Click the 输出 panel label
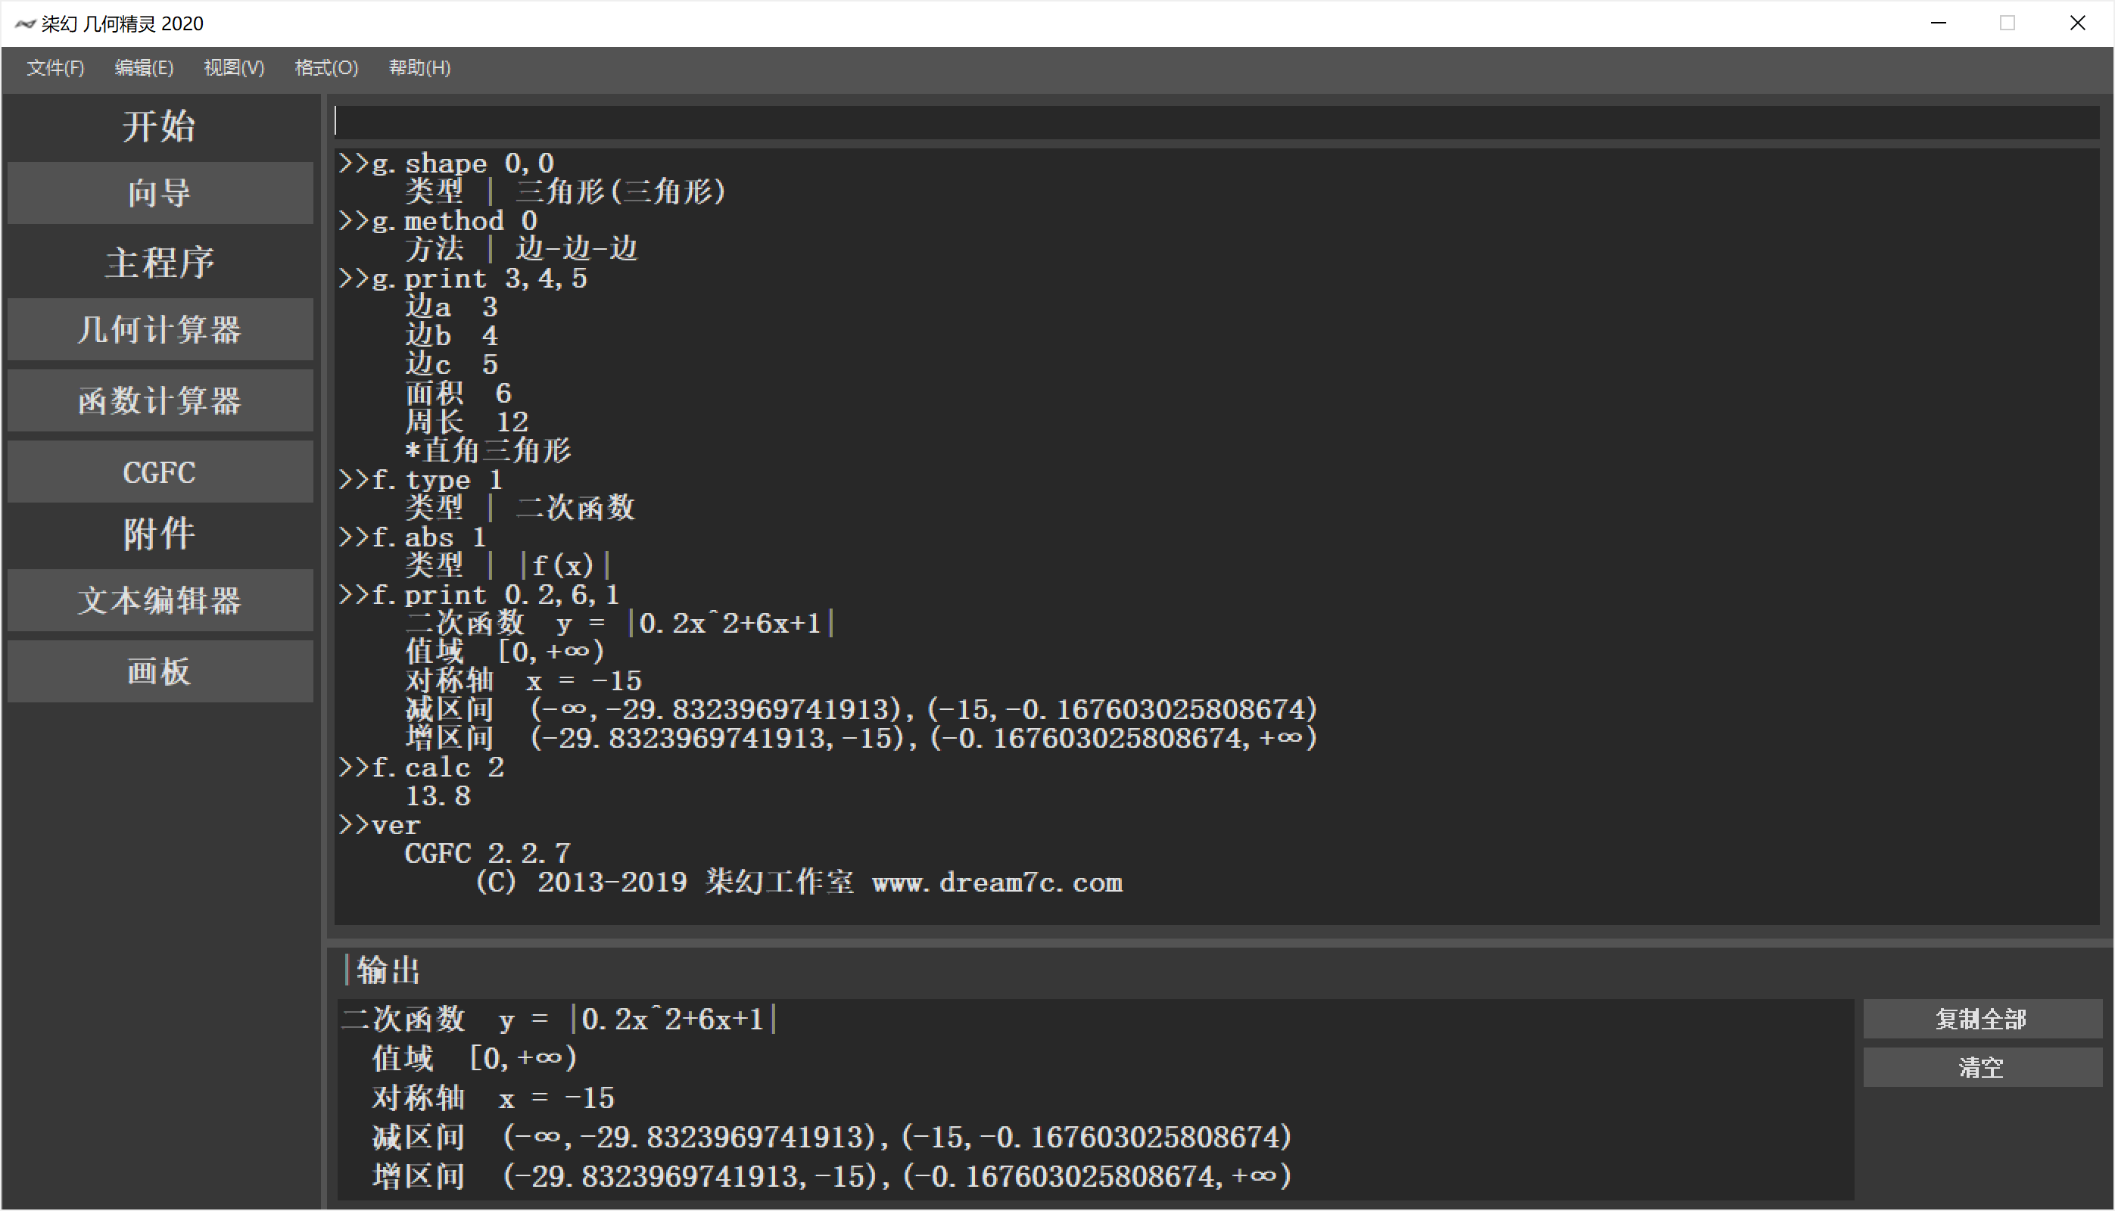 click(x=388, y=970)
